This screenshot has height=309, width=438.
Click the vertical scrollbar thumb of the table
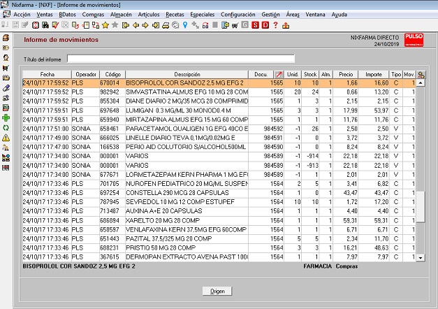(421, 207)
